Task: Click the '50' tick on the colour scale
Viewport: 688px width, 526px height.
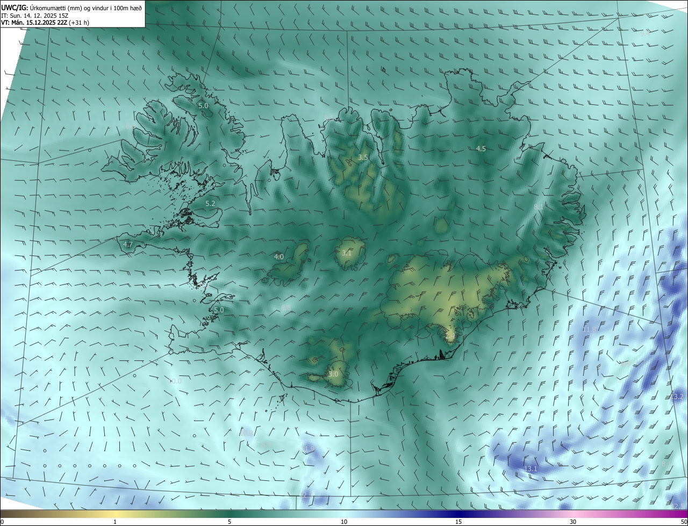Action: [x=684, y=522]
